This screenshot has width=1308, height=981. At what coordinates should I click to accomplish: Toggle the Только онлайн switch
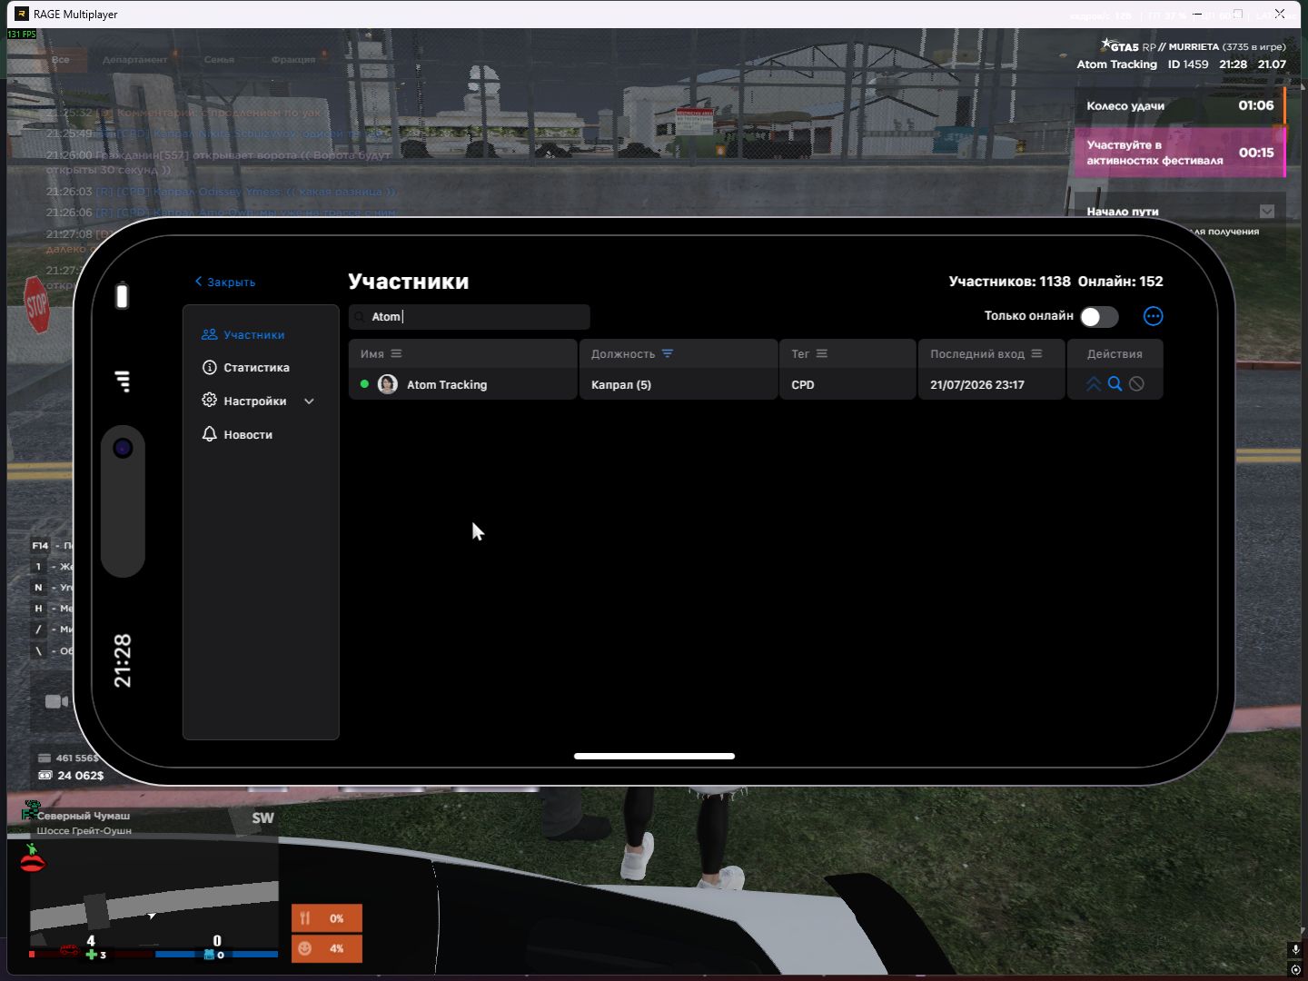point(1099,316)
